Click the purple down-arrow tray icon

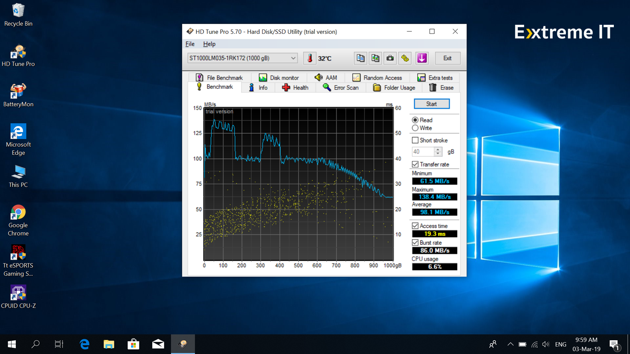pos(422,58)
